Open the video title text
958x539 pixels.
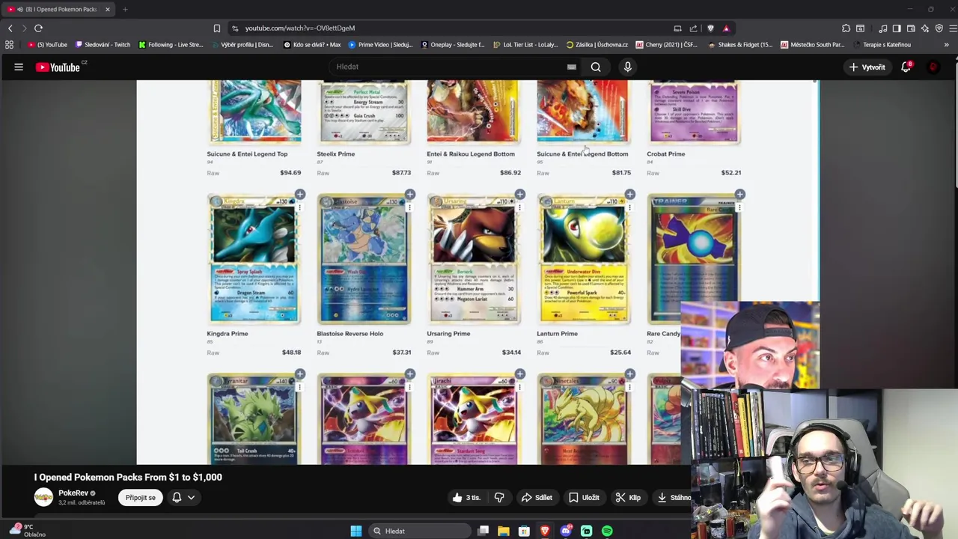point(128,477)
